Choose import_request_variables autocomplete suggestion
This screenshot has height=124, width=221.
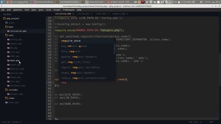point(87,68)
